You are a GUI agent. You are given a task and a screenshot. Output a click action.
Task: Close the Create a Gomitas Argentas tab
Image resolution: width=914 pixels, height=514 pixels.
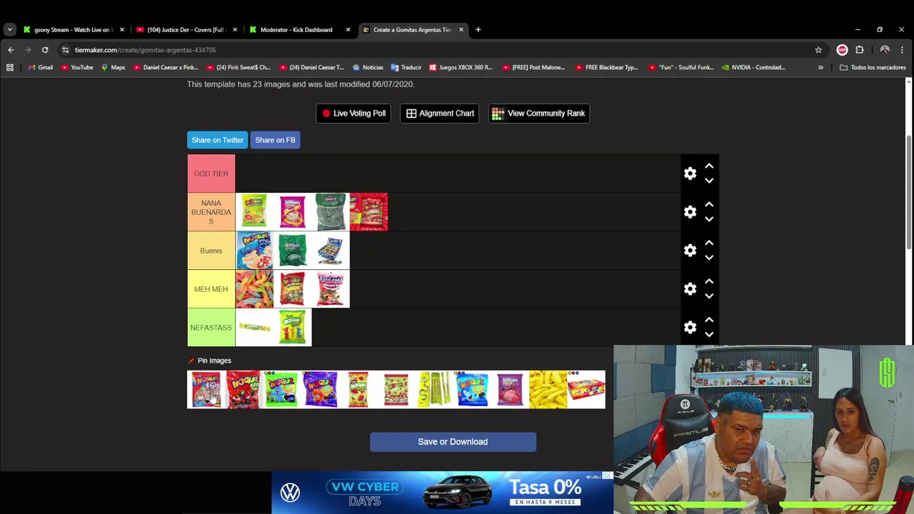[461, 30]
